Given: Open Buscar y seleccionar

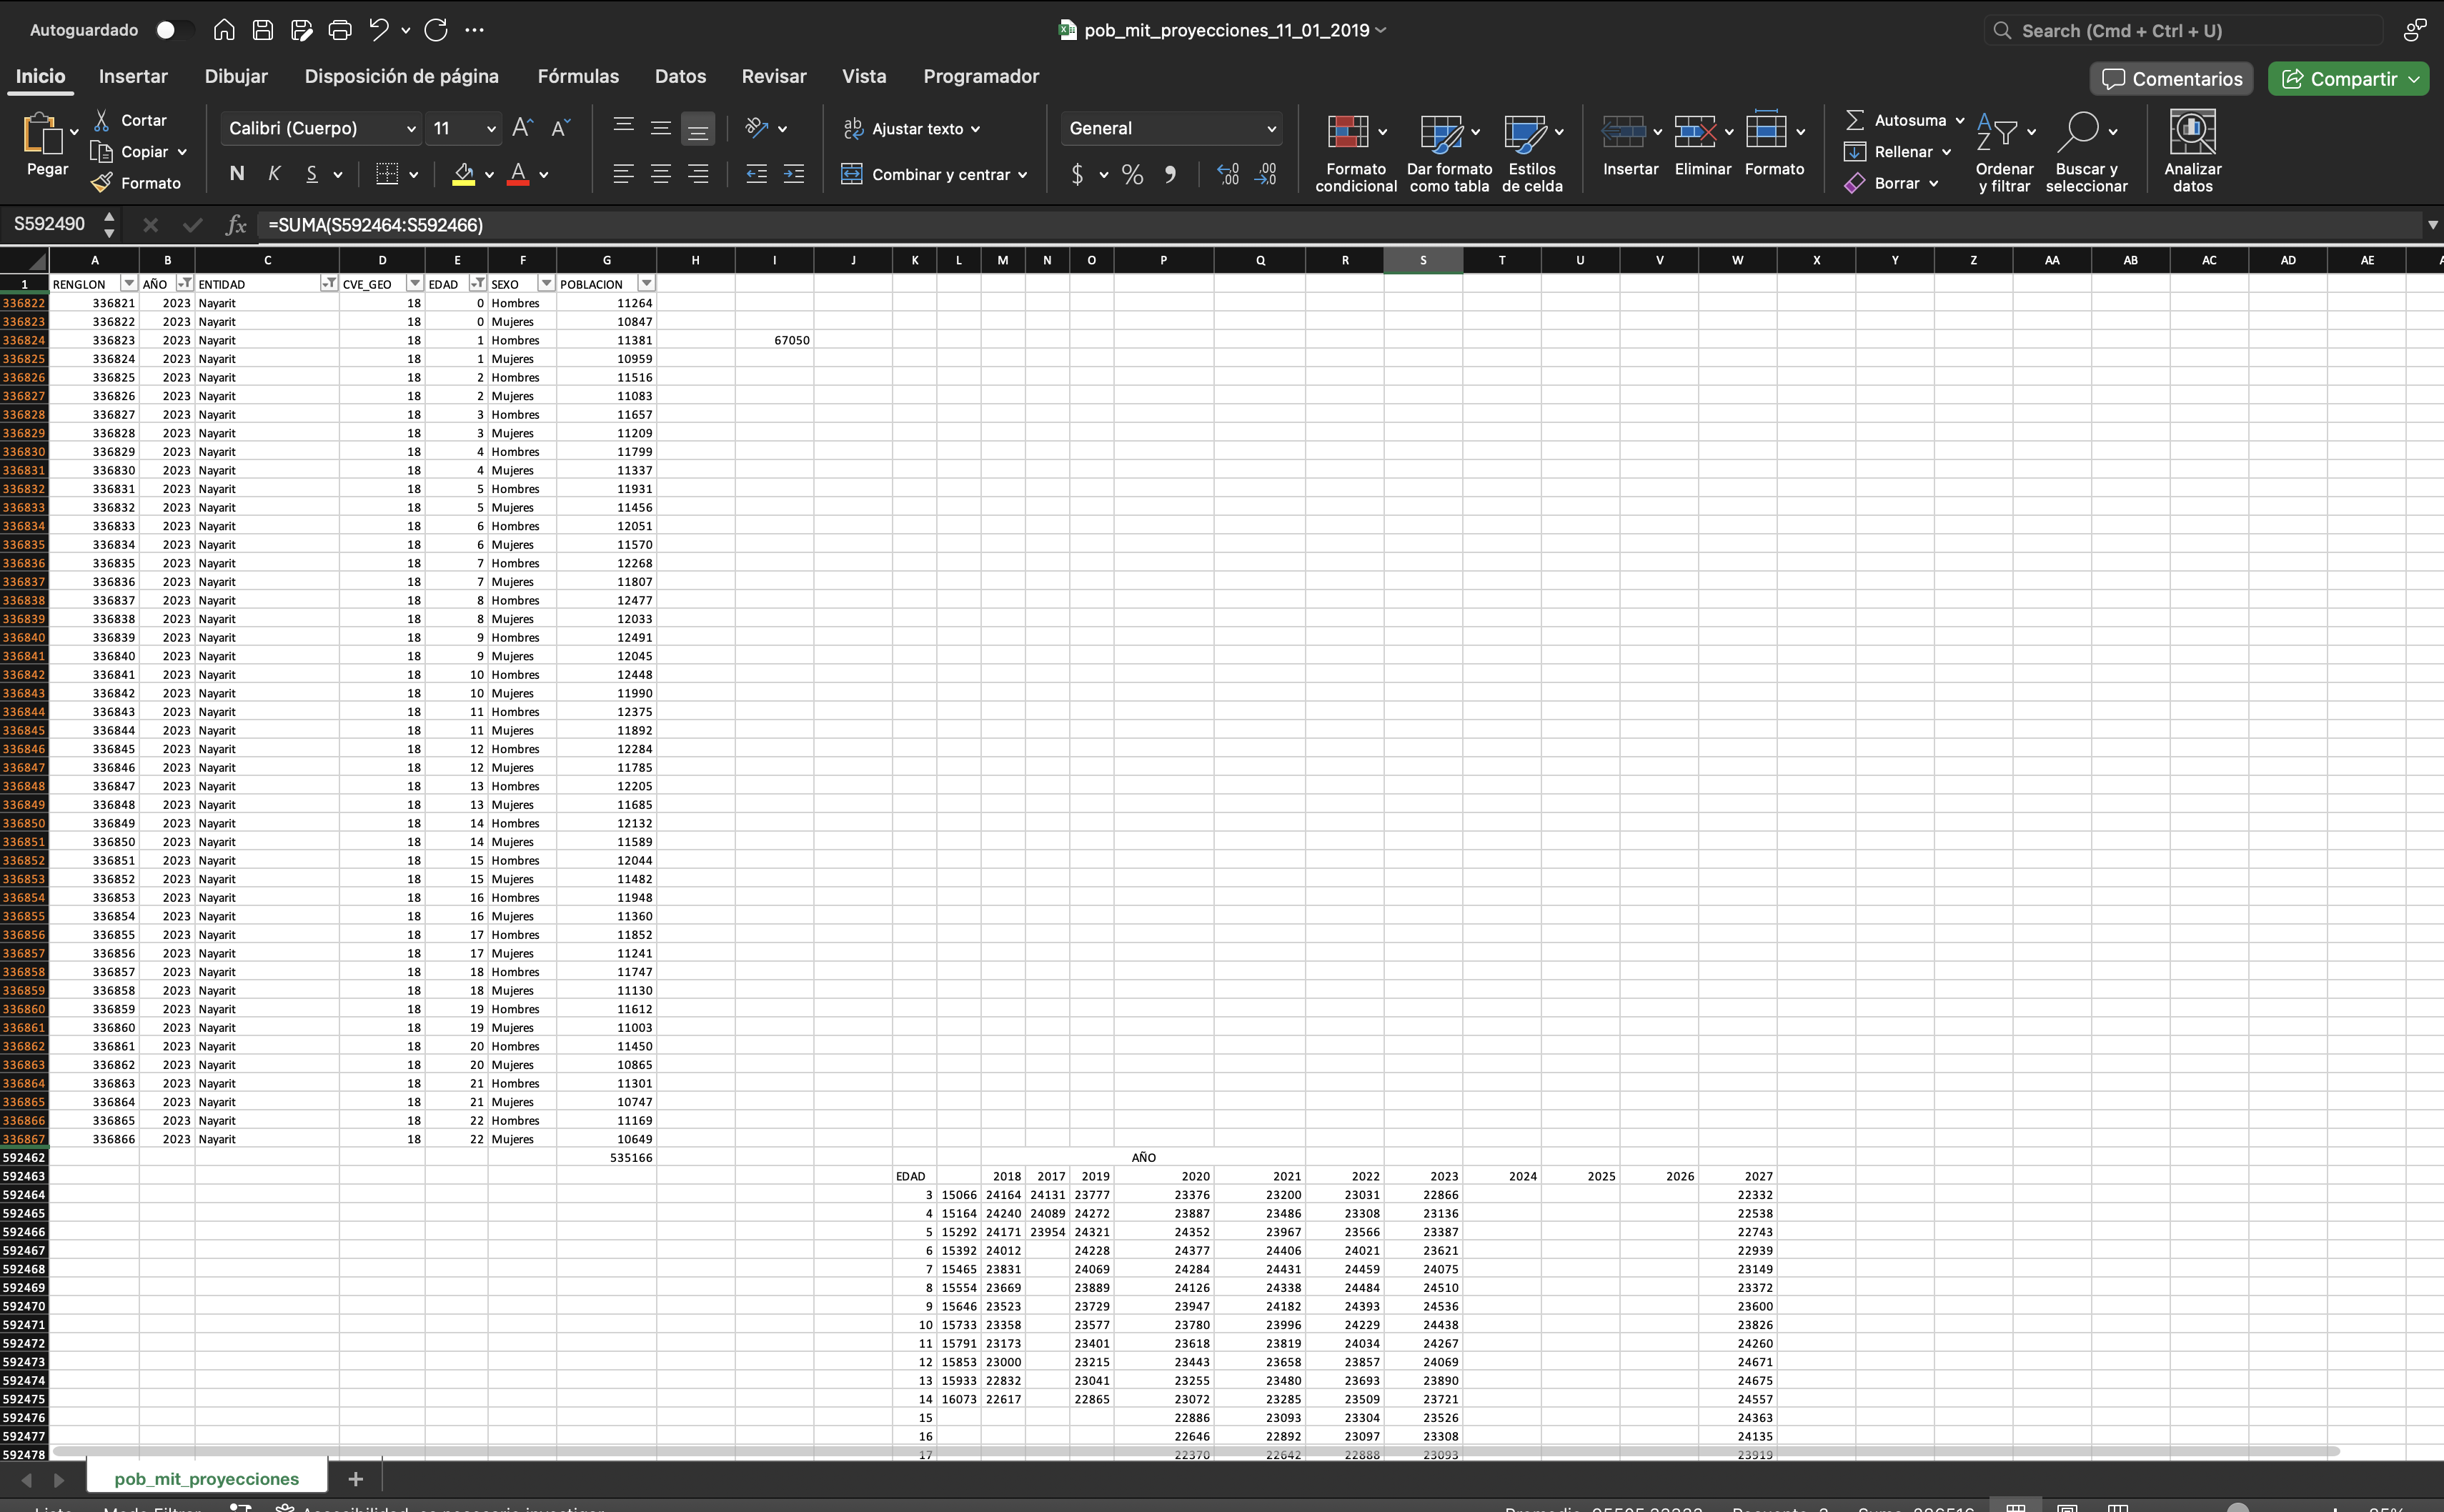Looking at the screenshot, I should tap(2086, 151).
